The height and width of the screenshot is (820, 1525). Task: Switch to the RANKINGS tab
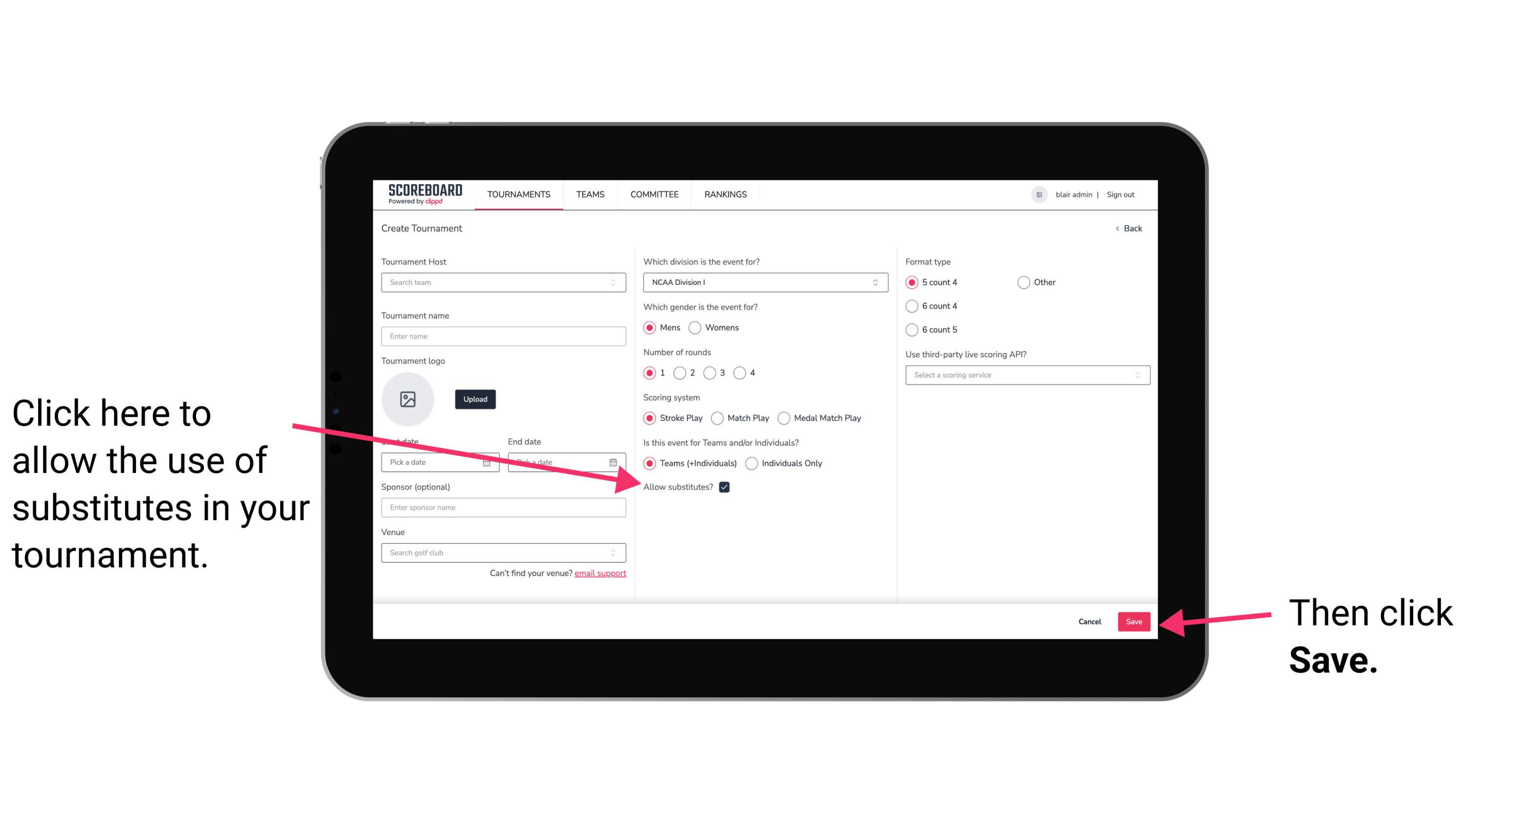(x=725, y=194)
